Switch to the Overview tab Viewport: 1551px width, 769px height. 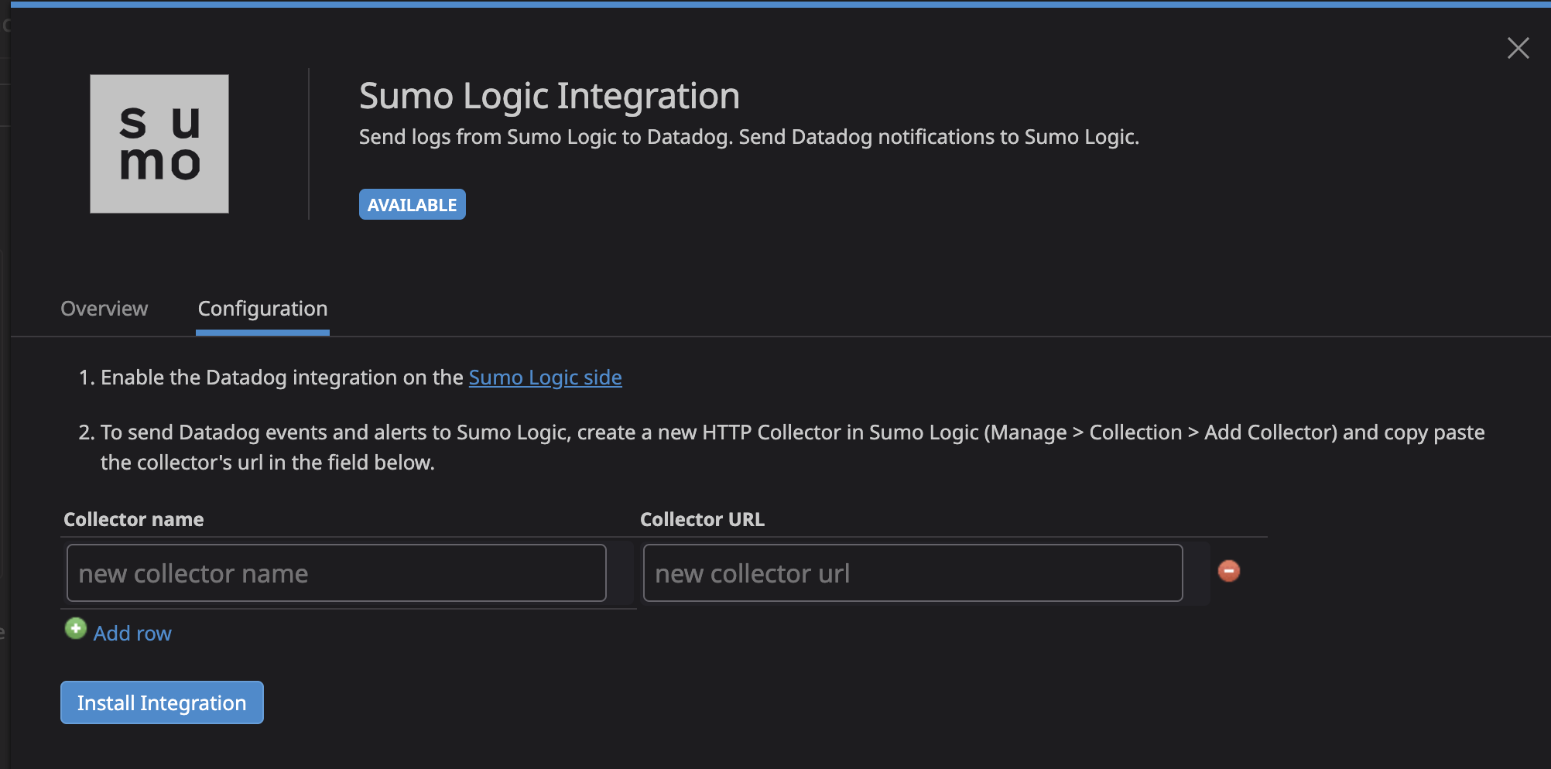[104, 309]
